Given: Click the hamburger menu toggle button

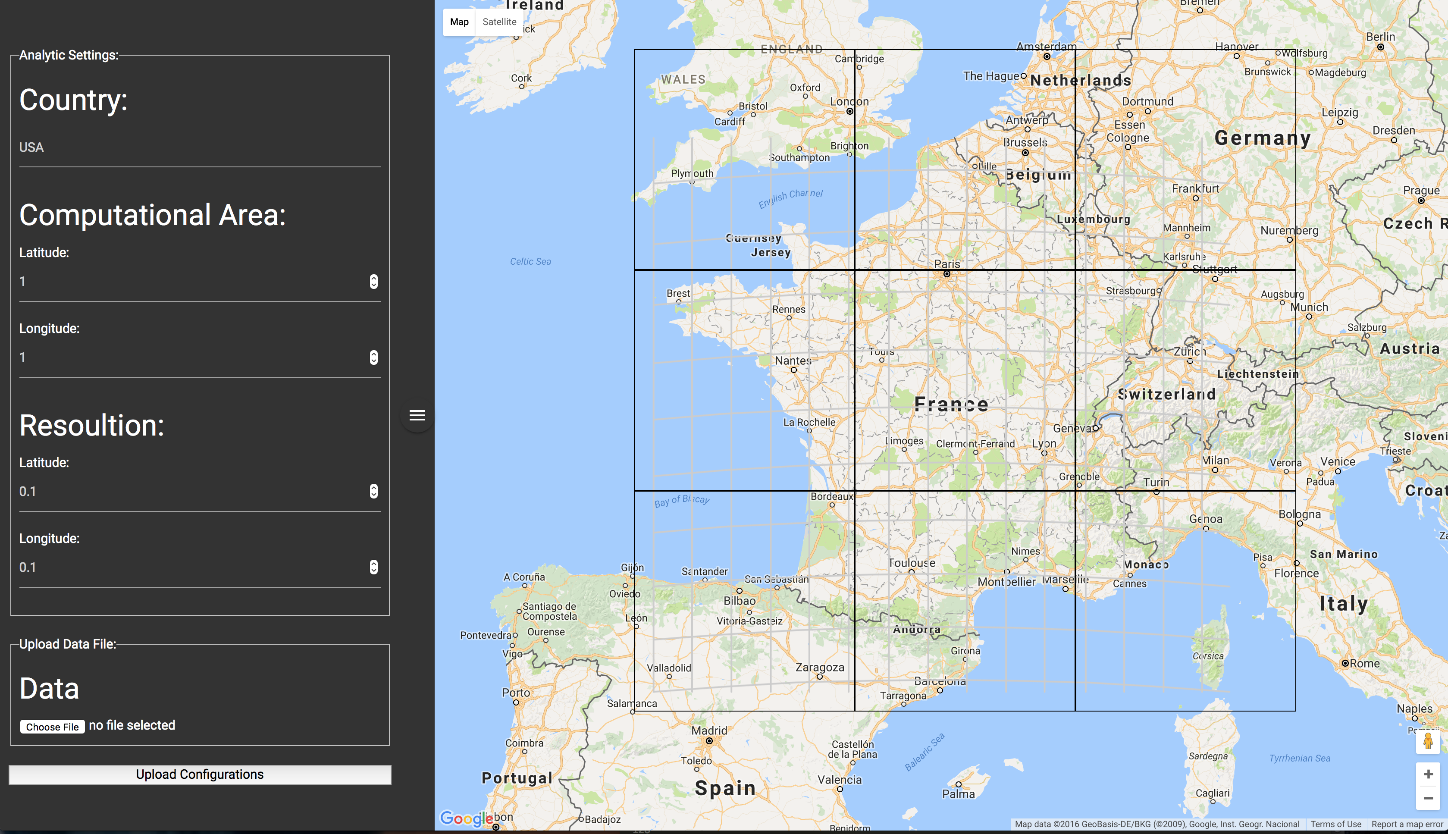Looking at the screenshot, I should 417,415.
